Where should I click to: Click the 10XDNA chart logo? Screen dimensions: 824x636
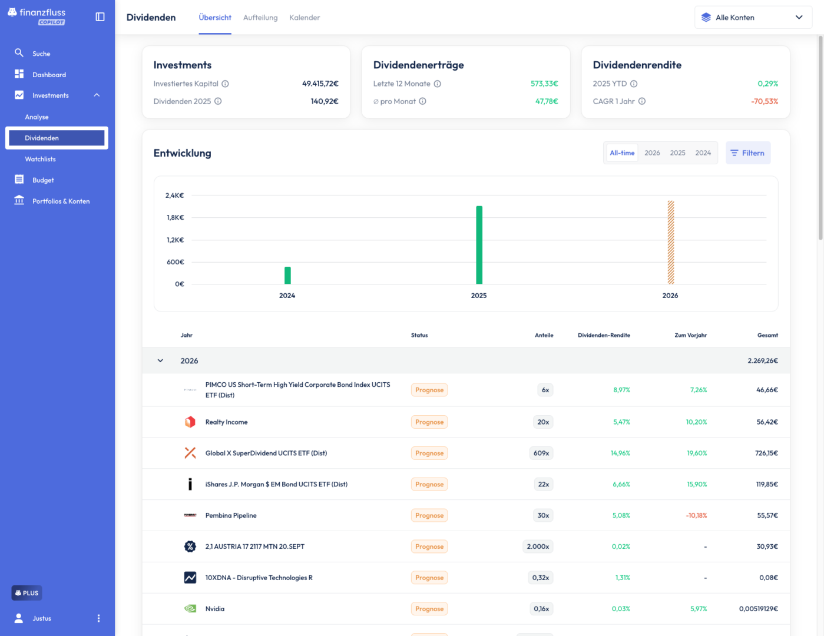click(x=190, y=578)
